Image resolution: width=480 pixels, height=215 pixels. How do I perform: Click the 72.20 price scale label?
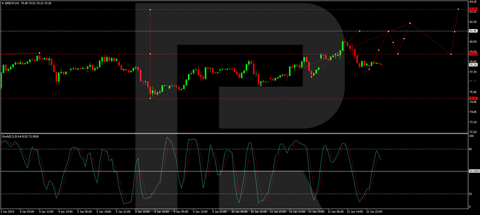coord(473,132)
